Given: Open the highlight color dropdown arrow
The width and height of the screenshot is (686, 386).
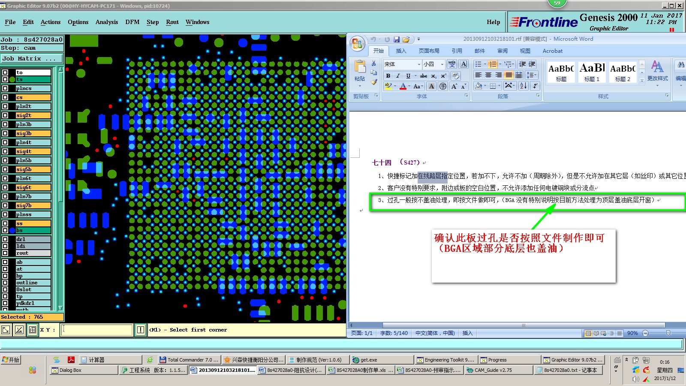Looking at the screenshot, I should [x=395, y=86].
